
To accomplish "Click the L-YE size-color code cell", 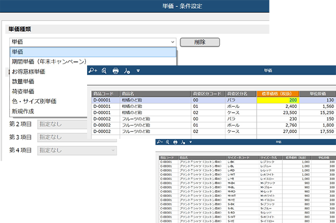I will coord(243,179).
